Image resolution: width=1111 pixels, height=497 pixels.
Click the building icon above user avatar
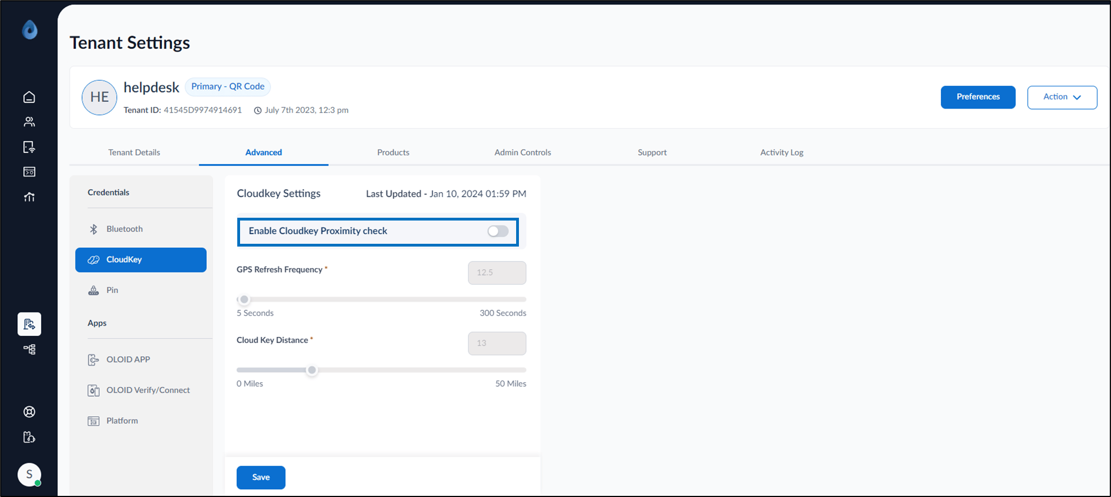[29, 437]
